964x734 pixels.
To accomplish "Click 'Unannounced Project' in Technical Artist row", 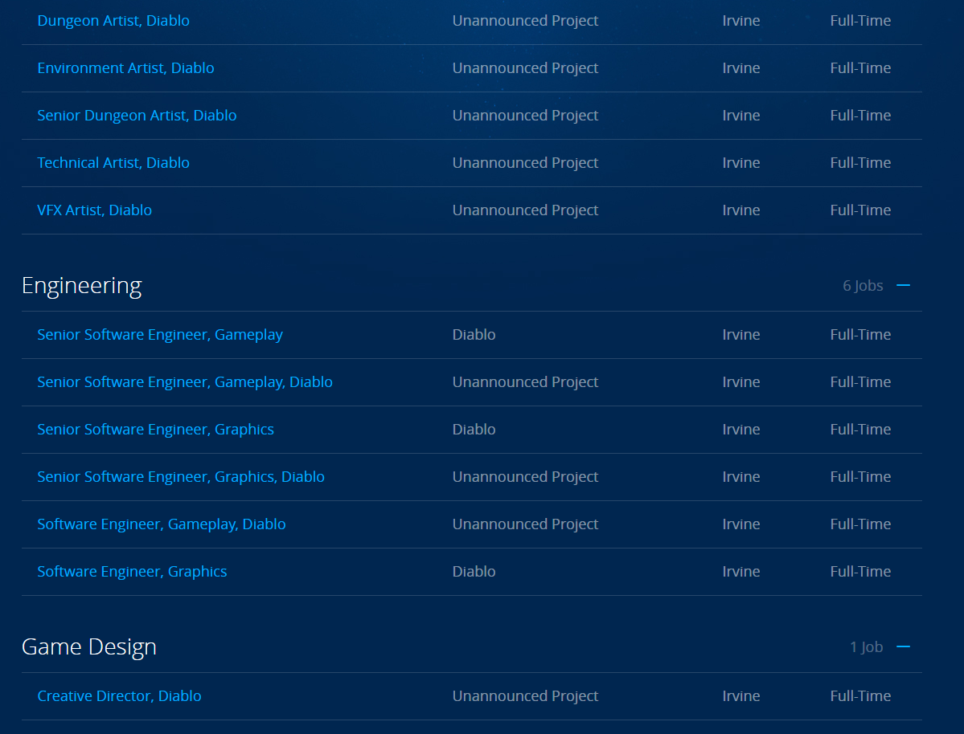I will pyautogui.click(x=525, y=162).
